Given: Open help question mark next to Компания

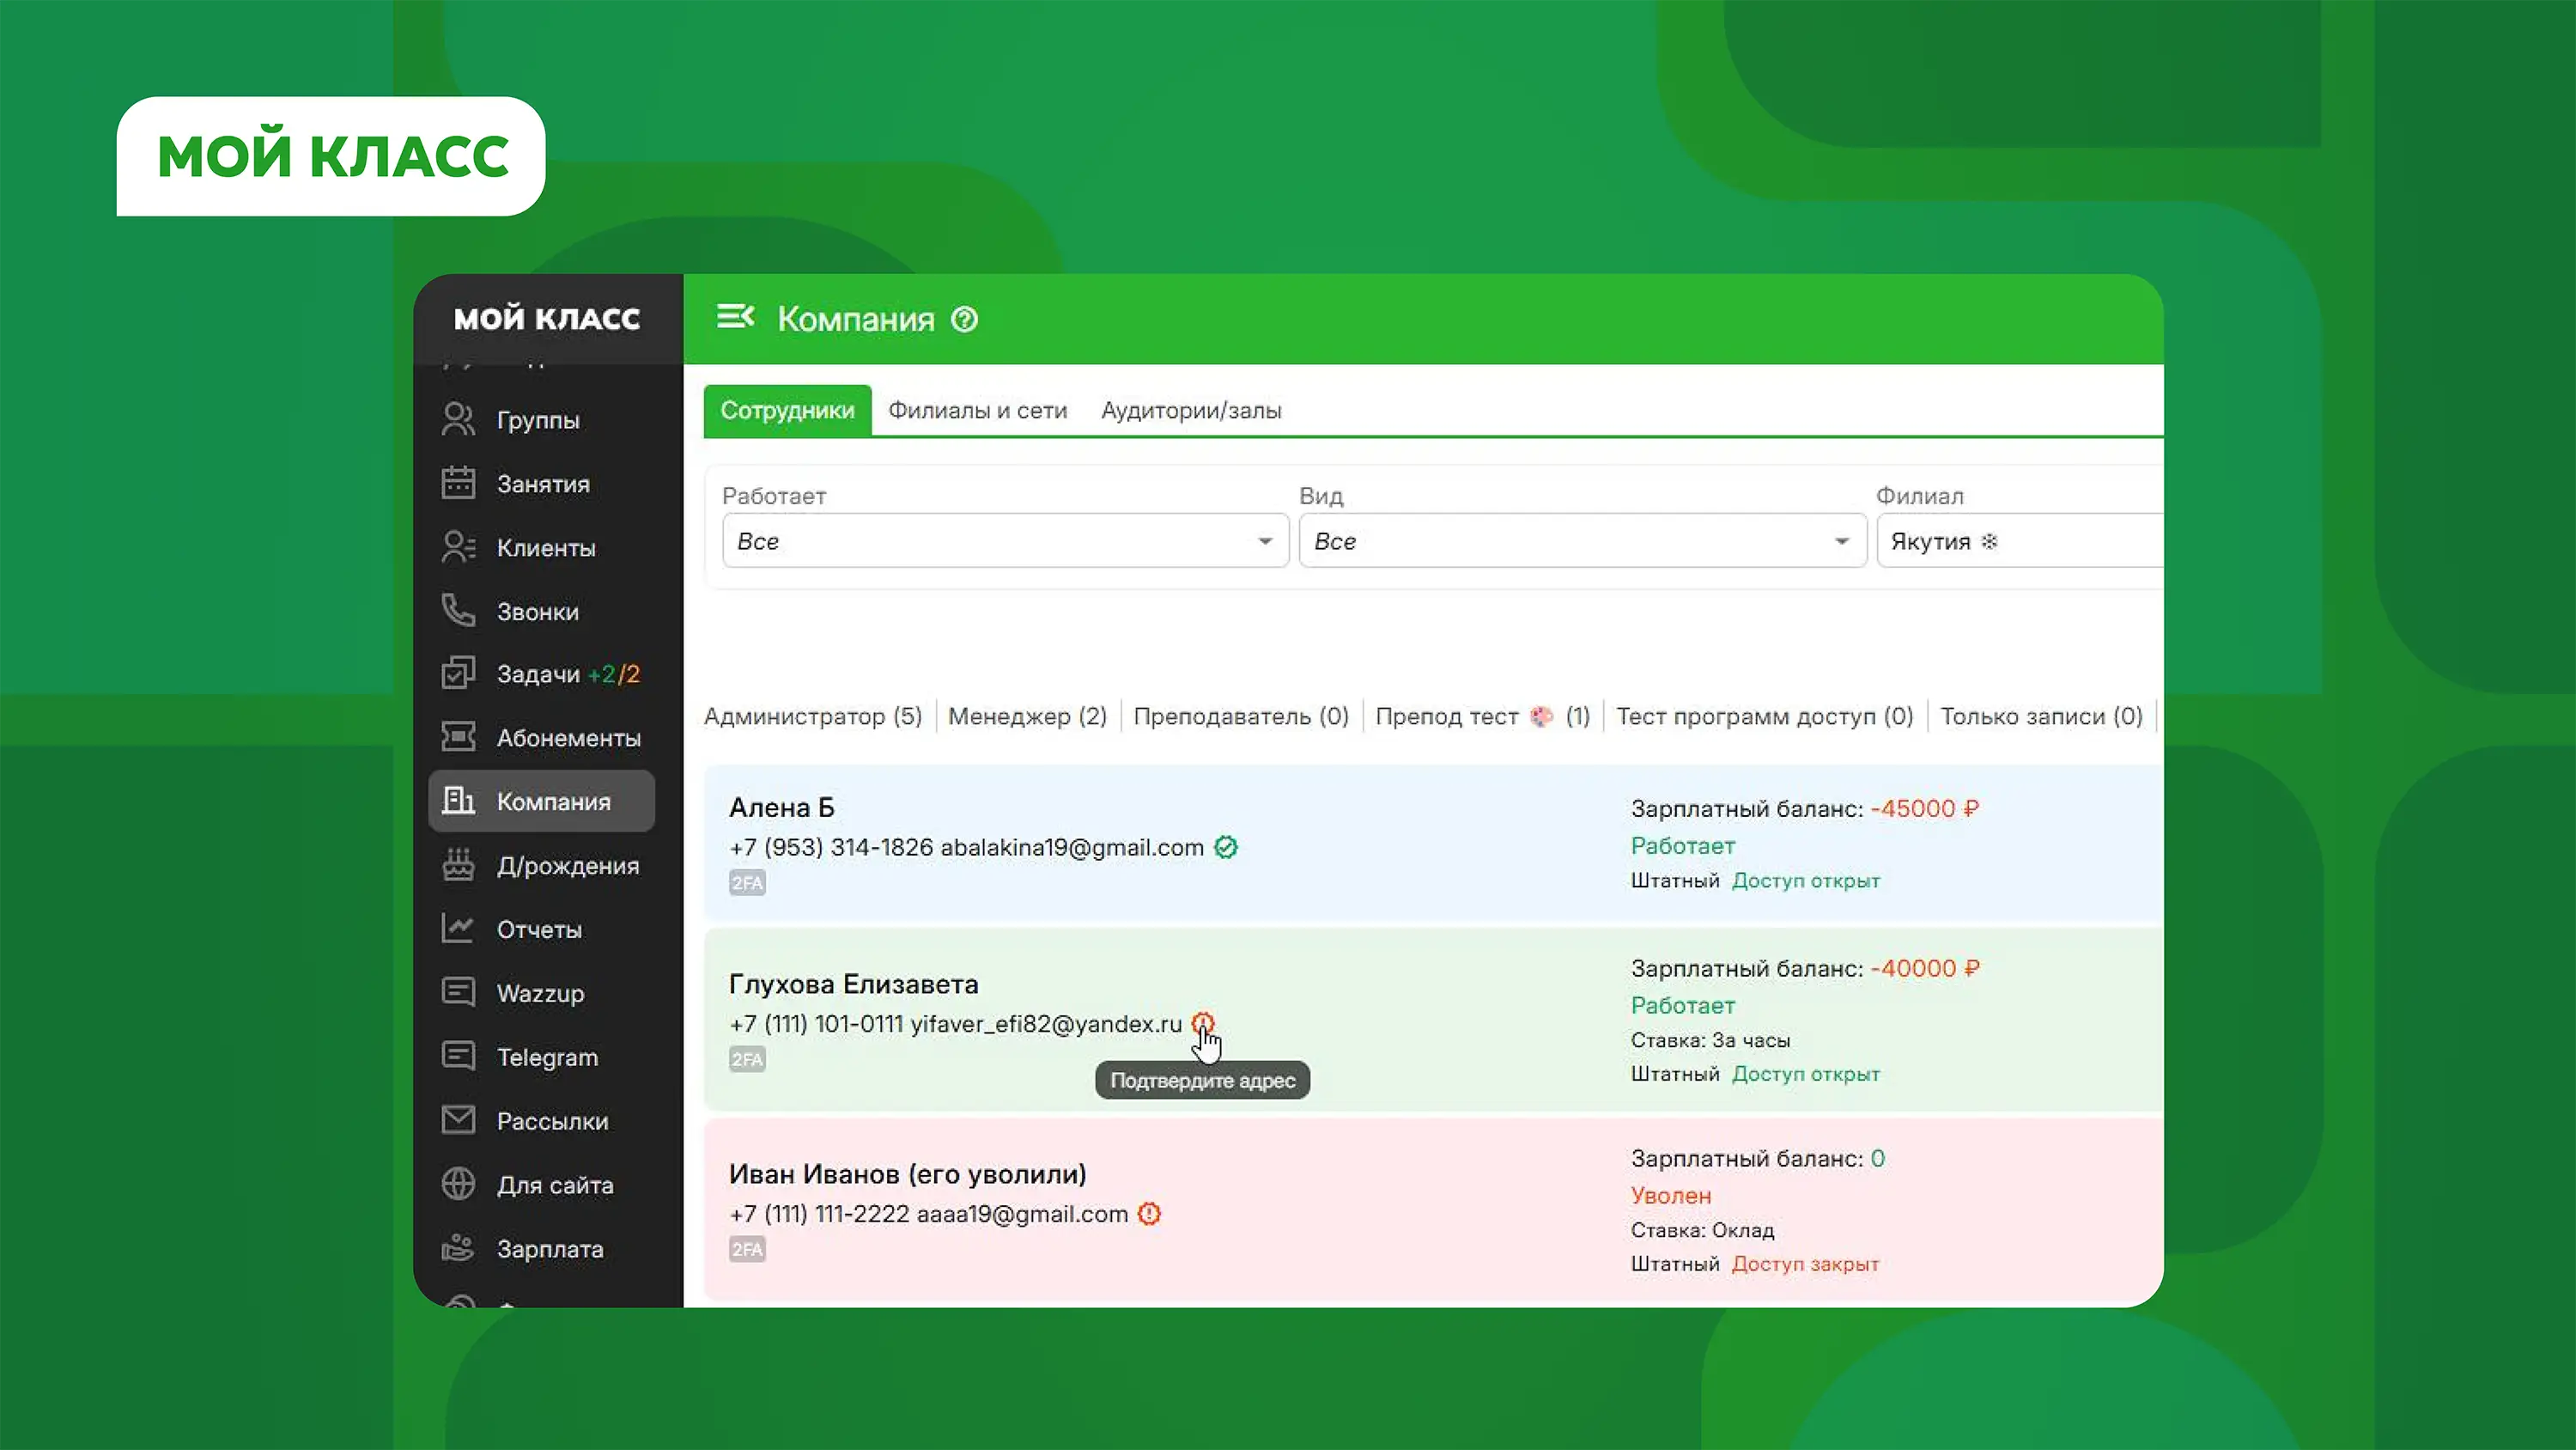Looking at the screenshot, I should 964,320.
